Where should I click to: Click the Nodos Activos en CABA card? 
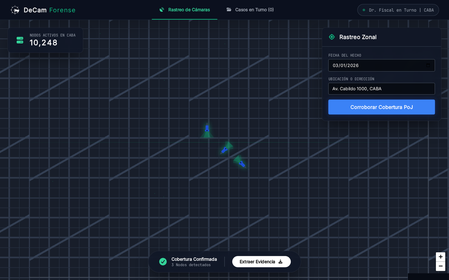click(x=45, y=40)
